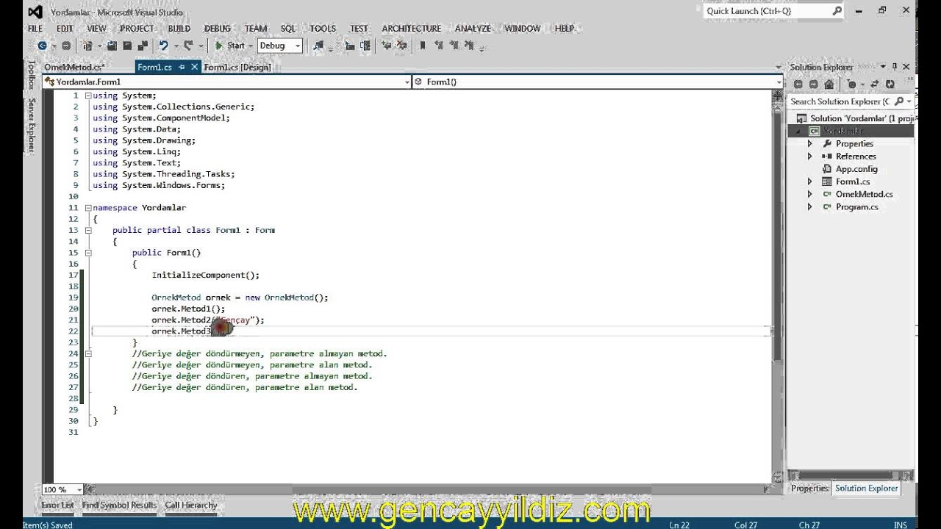941x529 pixels.
Task: Open Find in Files from the toolbar
Action: (318, 46)
